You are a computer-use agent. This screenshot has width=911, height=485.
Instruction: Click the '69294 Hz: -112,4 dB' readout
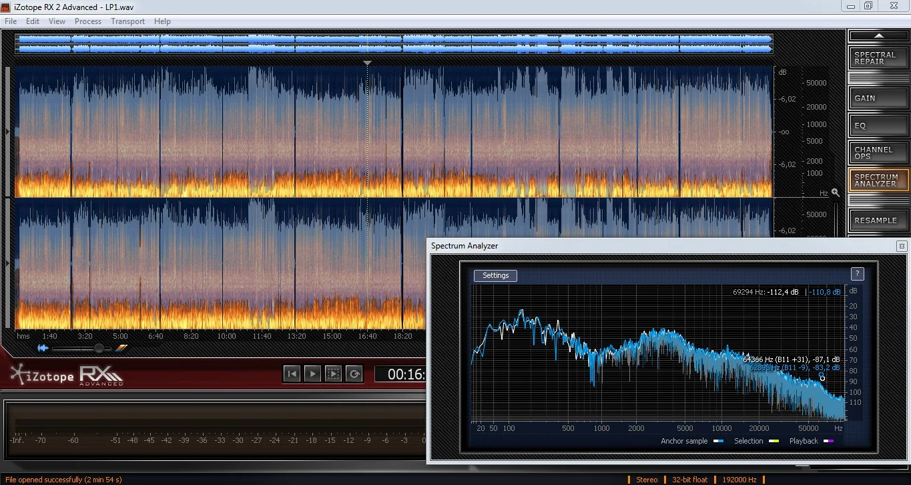[x=766, y=292]
